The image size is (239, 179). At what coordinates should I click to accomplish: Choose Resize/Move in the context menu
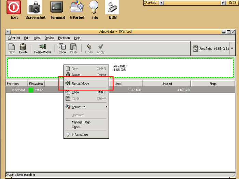(x=86, y=84)
